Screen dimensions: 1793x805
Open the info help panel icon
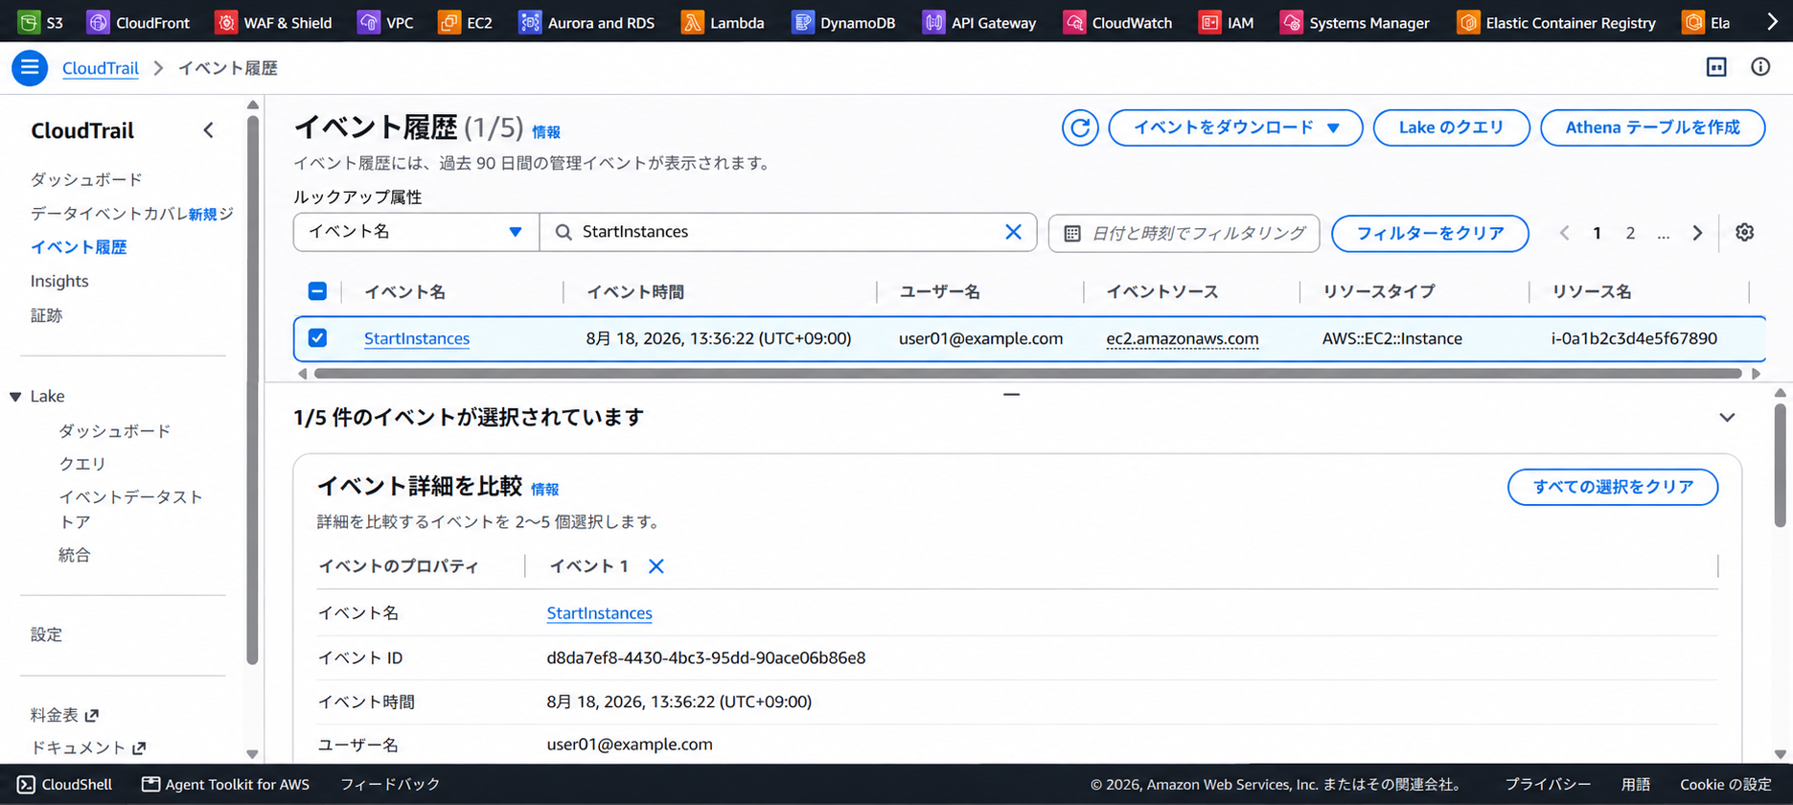point(1760,67)
